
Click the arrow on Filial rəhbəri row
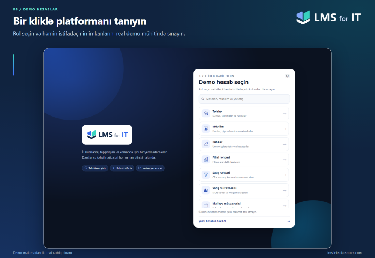[285, 160]
